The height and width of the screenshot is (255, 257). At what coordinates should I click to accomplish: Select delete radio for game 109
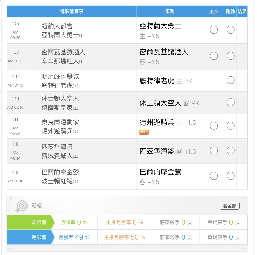pos(231,102)
